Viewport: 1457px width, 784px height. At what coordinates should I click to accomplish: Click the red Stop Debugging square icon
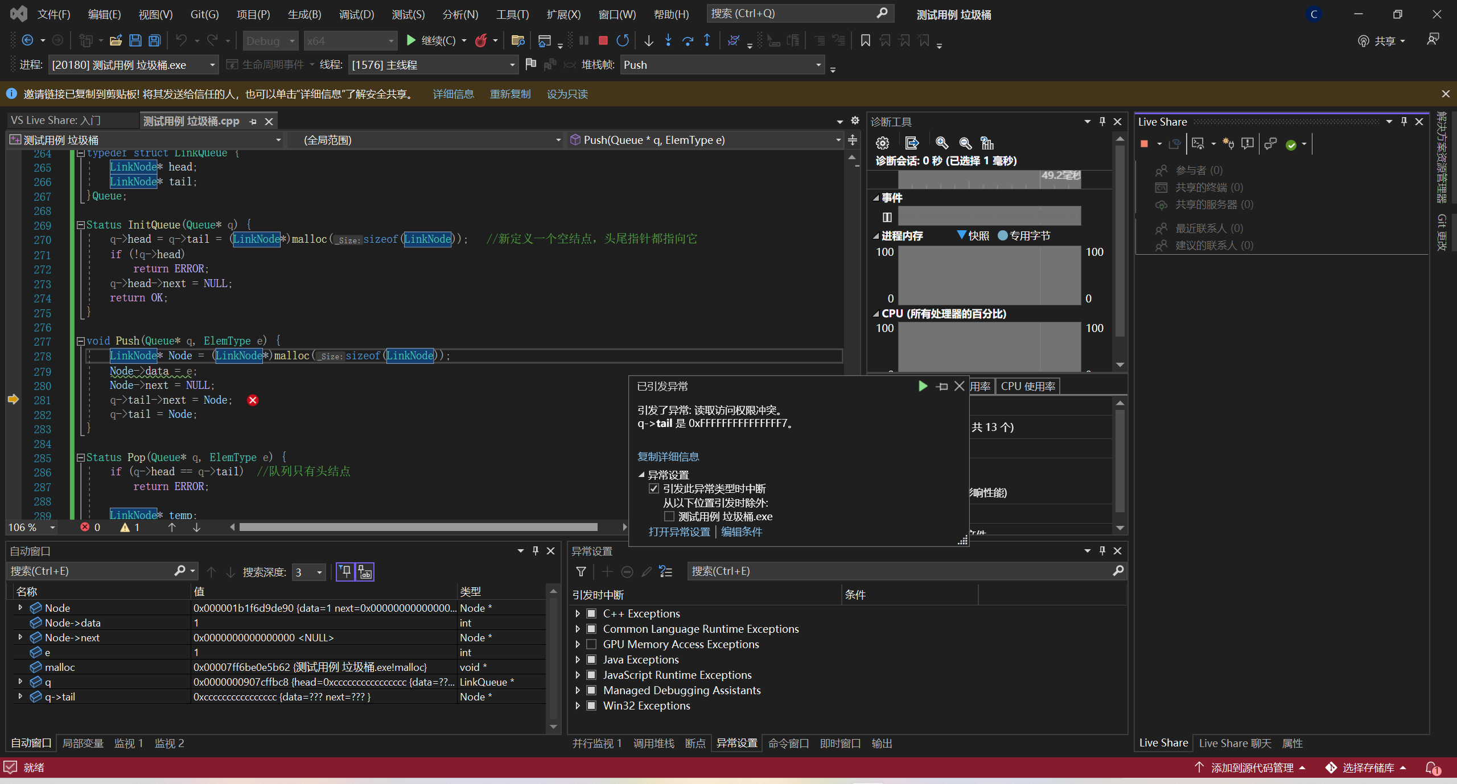click(x=603, y=40)
